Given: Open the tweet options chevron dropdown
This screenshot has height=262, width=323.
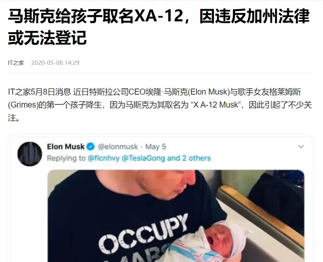Looking at the screenshot, I should pyautogui.click(x=301, y=146).
